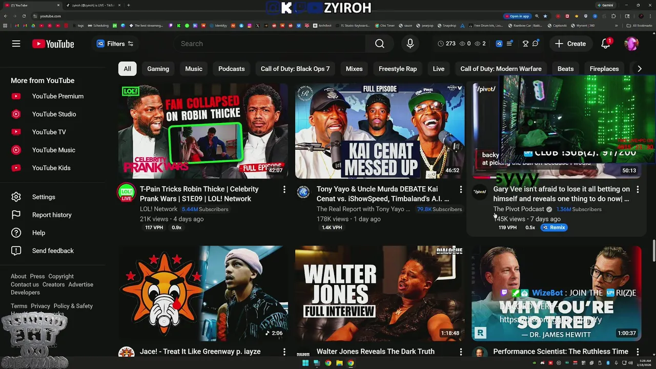The height and width of the screenshot is (369, 656).
Task: Open YouTube Kids in sidebar
Action: [52, 168]
